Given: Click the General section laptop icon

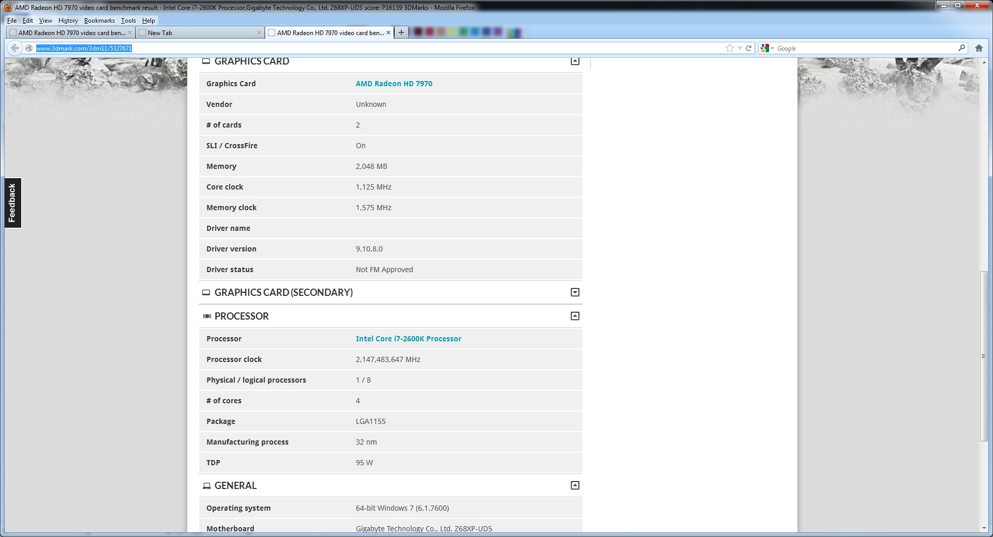Looking at the screenshot, I should pos(206,485).
